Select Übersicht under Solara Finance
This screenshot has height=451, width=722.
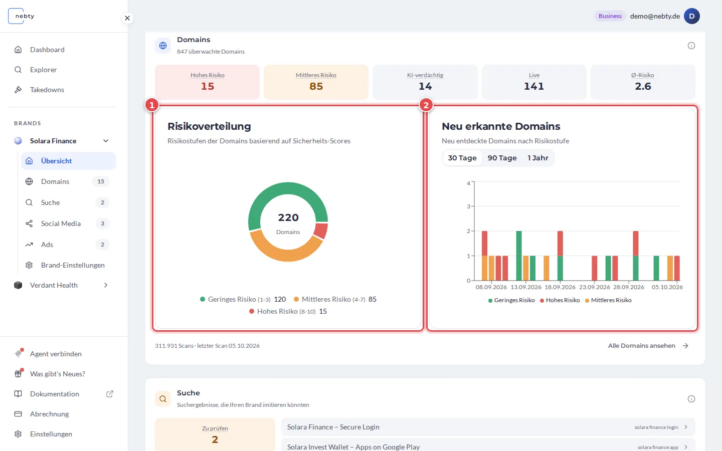68,161
